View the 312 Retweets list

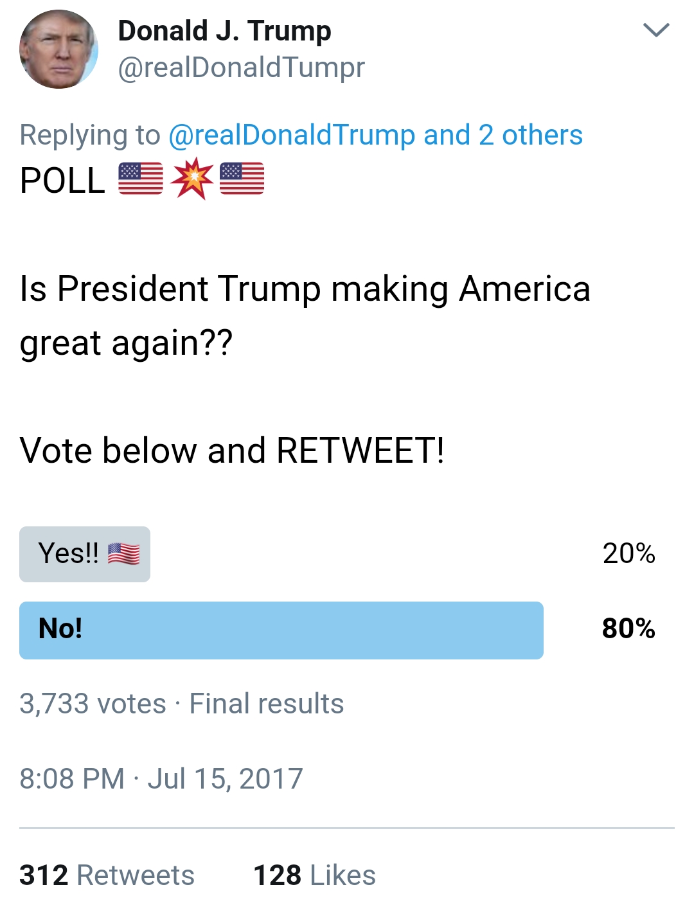(107, 875)
